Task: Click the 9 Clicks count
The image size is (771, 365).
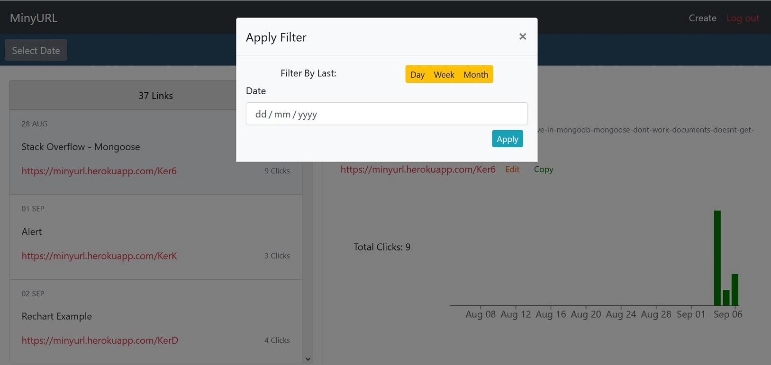Action: tap(277, 171)
